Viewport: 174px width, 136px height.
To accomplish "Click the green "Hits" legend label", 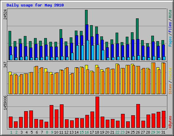I will tap(170, 14).
